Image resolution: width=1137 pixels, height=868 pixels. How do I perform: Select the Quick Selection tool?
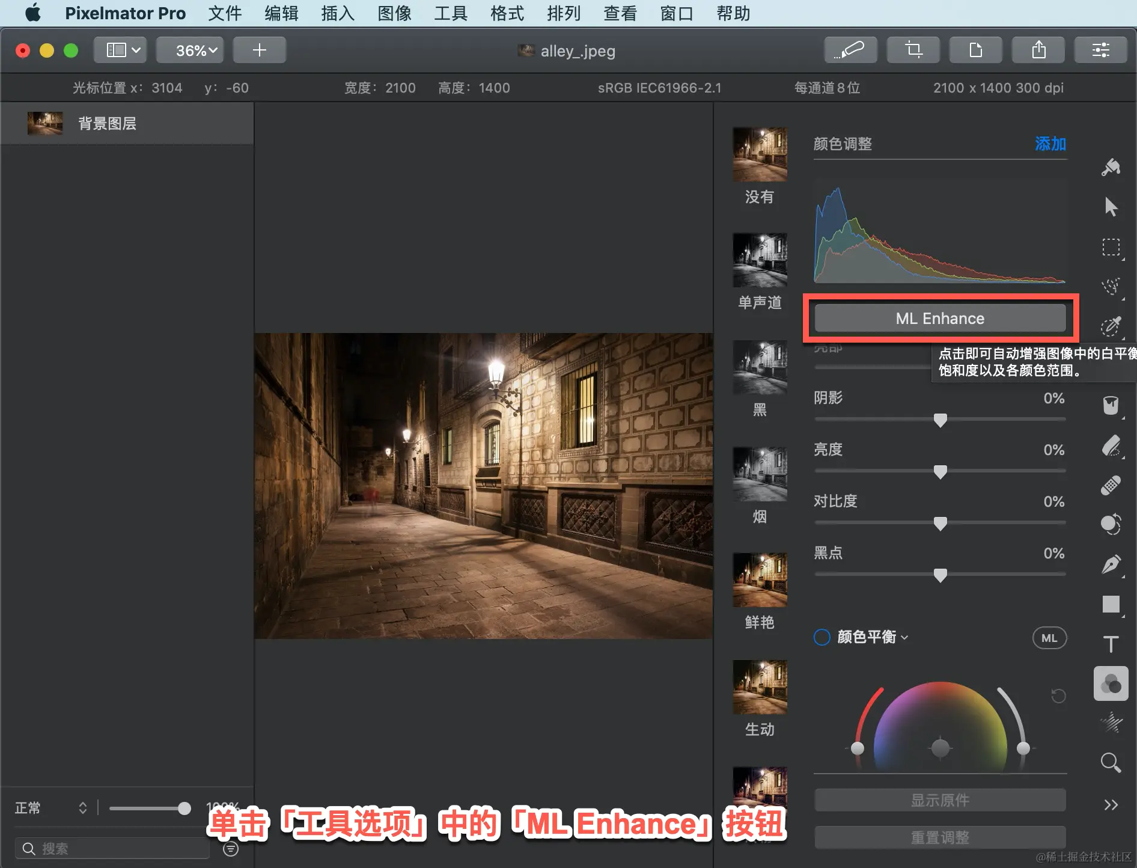tap(1111, 287)
